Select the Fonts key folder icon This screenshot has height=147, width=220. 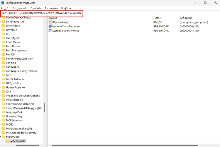[x=4, y=75]
